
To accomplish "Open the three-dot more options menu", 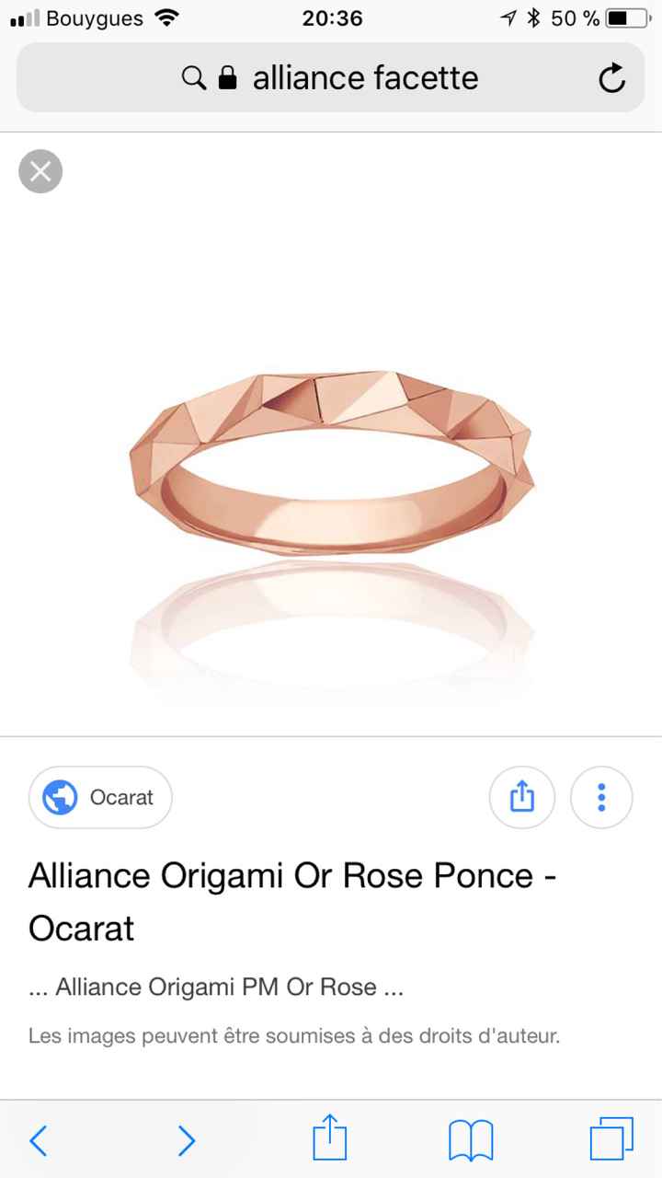I will [x=601, y=796].
